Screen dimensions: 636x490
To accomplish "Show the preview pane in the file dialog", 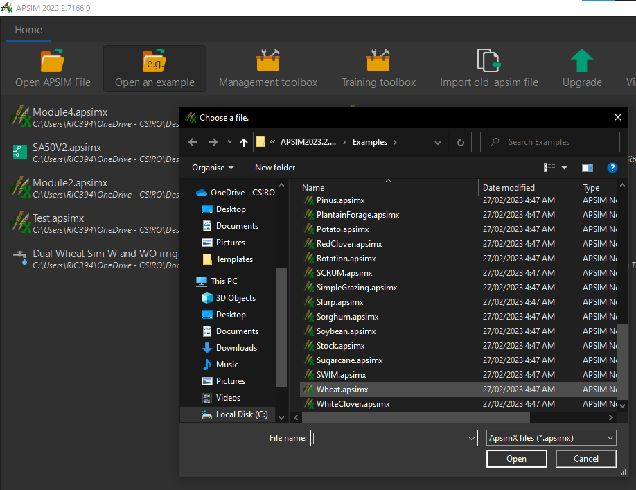I will pos(587,168).
